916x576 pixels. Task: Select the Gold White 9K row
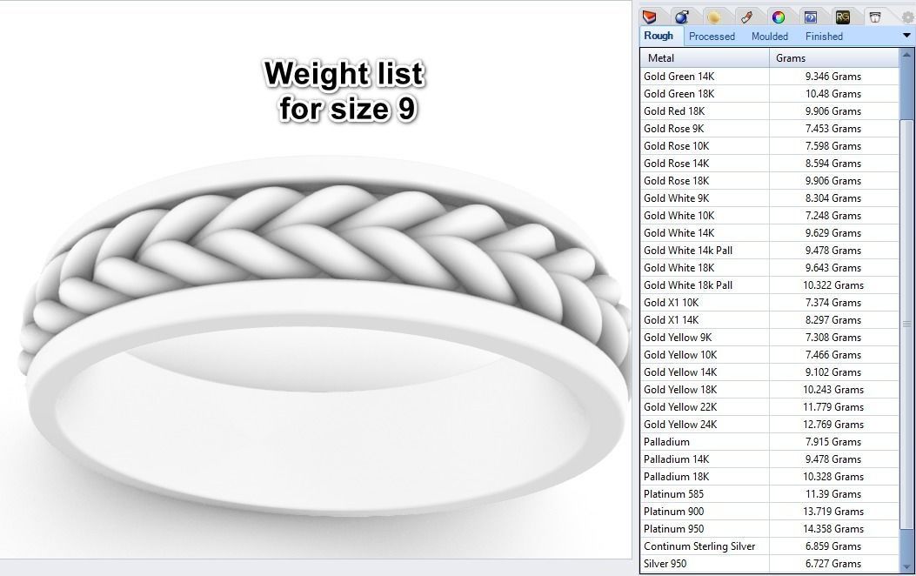click(x=769, y=198)
